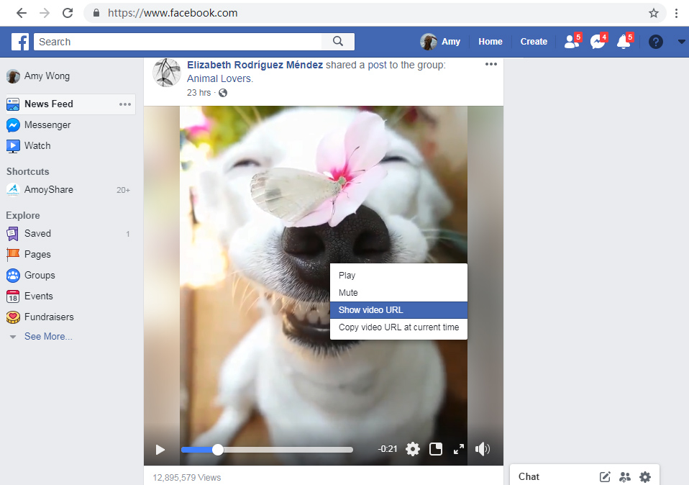Open new message compose icon in Chat
Image resolution: width=689 pixels, height=485 pixels.
pos(605,476)
